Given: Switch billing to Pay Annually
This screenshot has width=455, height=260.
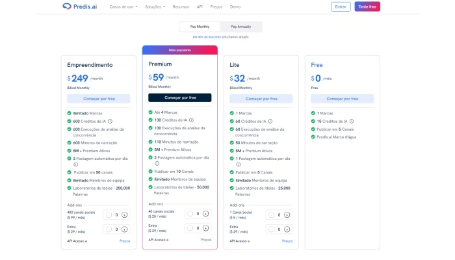Looking at the screenshot, I should click(241, 27).
